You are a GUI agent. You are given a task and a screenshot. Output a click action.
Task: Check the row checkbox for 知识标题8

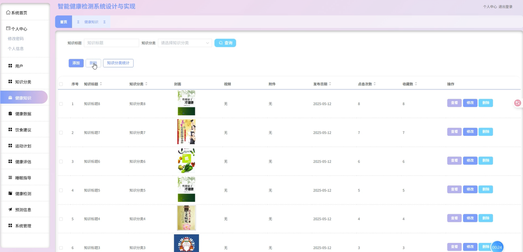61,103
